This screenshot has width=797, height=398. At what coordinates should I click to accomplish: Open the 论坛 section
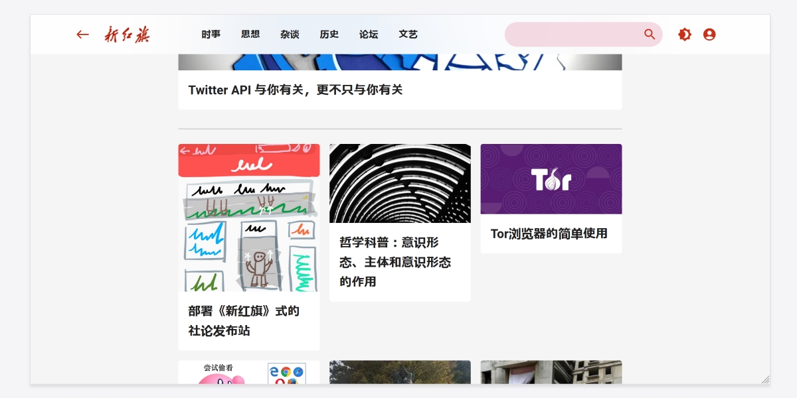pyautogui.click(x=369, y=34)
